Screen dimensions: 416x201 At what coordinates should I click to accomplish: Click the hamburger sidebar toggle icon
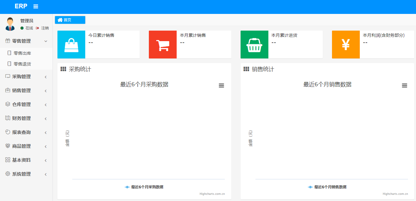coord(36,6)
